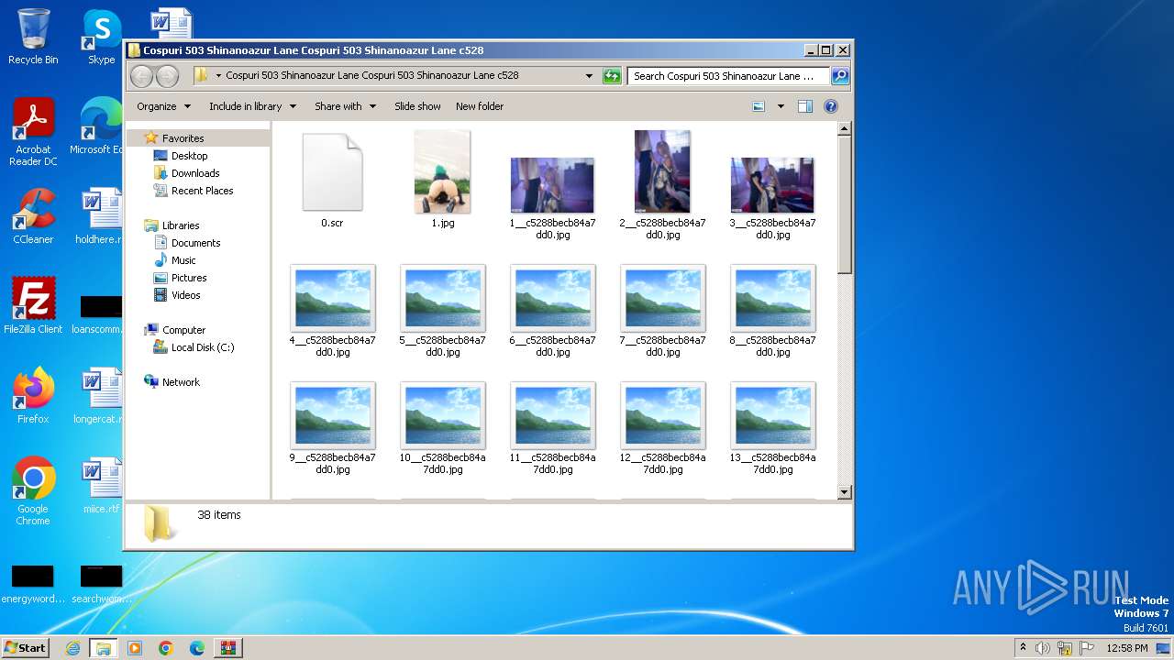Toggle the preview pane icon
Screen dimensions: 1174x660
coord(804,106)
